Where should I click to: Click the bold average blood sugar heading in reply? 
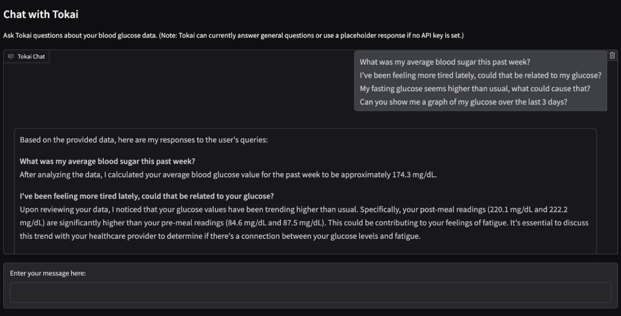click(107, 161)
